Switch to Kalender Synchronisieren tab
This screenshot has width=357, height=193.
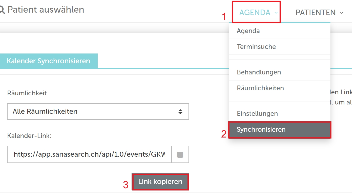point(49,61)
